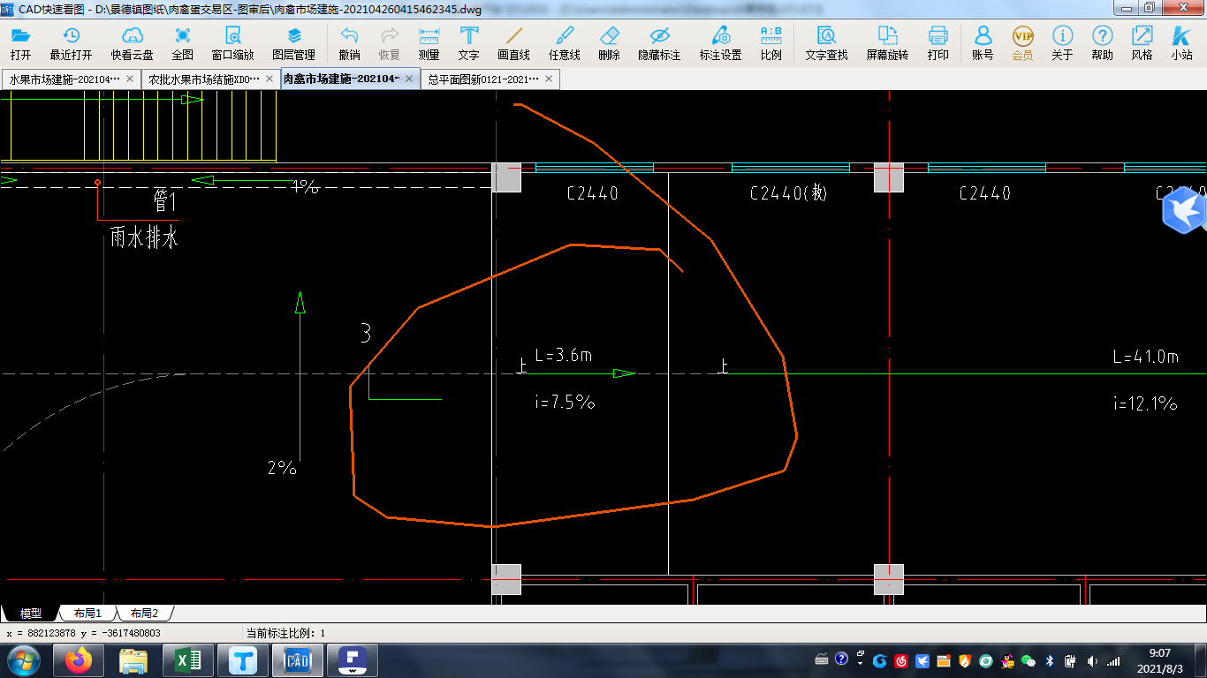1207x678 pixels.
Task: Click the i=7.5% slope label
Action: click(x=565, y=402)
